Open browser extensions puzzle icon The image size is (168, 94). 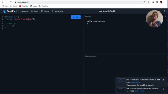click(x=153, y=2)
